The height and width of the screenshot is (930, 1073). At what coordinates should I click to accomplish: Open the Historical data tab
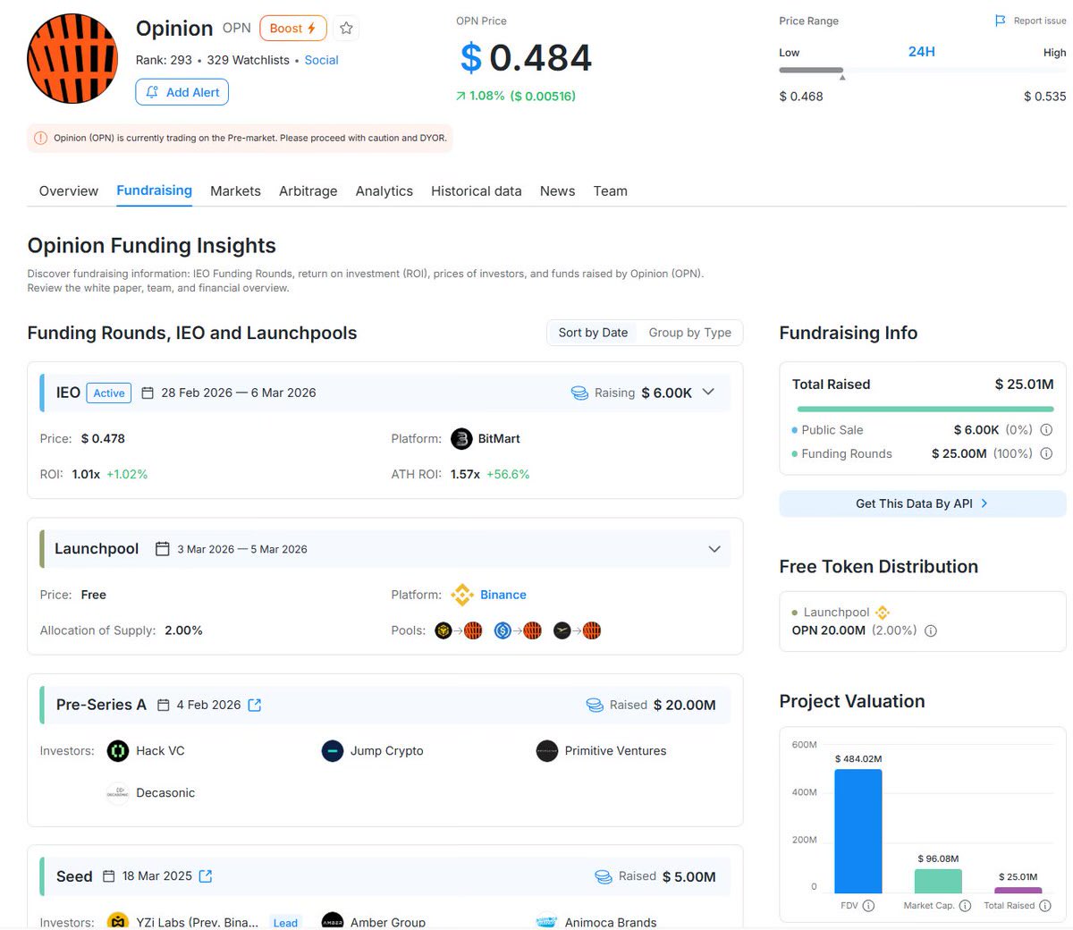coord(476,191)
